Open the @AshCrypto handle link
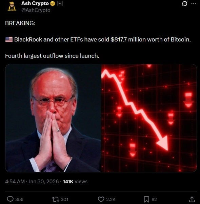The width and height of the screenshot is (200, 204). coord(36,10)
